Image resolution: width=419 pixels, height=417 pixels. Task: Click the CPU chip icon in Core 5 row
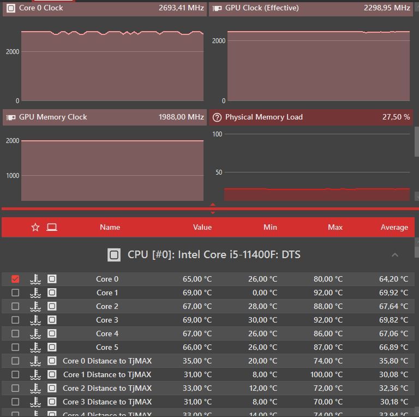pyautogui.click(x=52, y=347)
